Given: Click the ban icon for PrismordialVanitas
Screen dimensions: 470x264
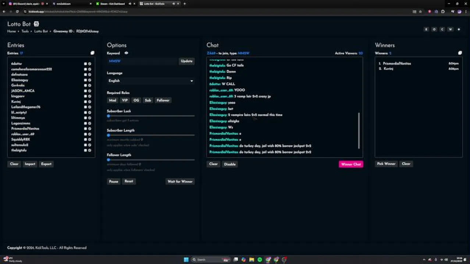Looking at the screenshot, I should (x=89, y=129).
